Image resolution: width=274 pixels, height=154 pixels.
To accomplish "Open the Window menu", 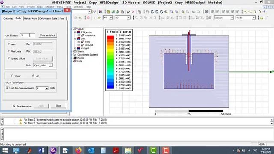I will tap(78, 7).
